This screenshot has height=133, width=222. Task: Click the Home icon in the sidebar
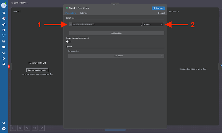tap(4, 13)
